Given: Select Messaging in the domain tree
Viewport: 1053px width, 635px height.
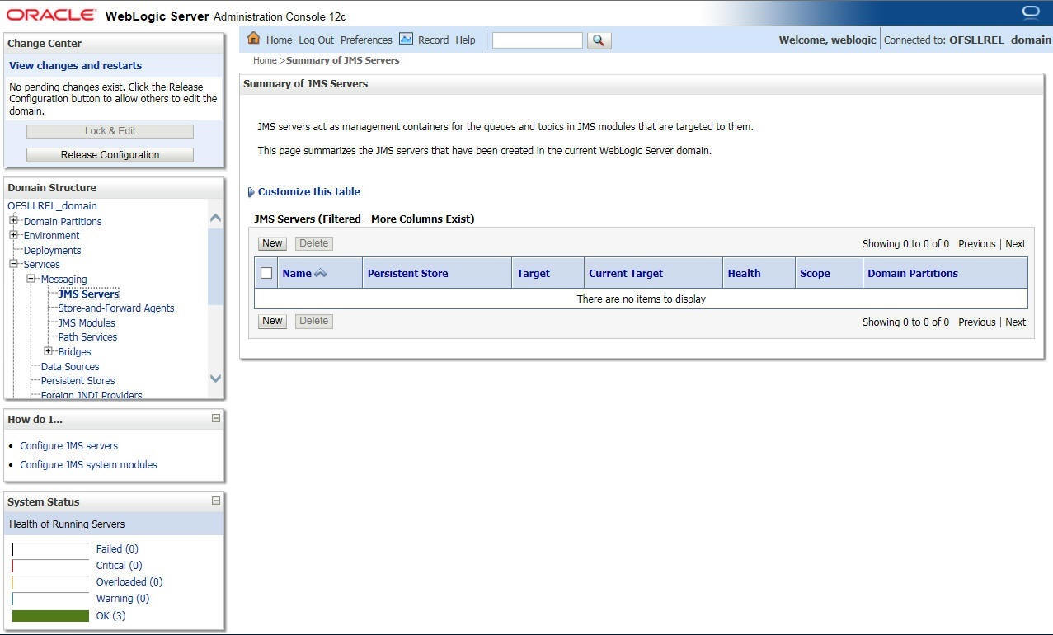Looking at the screenshot, I should pos(63,279).
